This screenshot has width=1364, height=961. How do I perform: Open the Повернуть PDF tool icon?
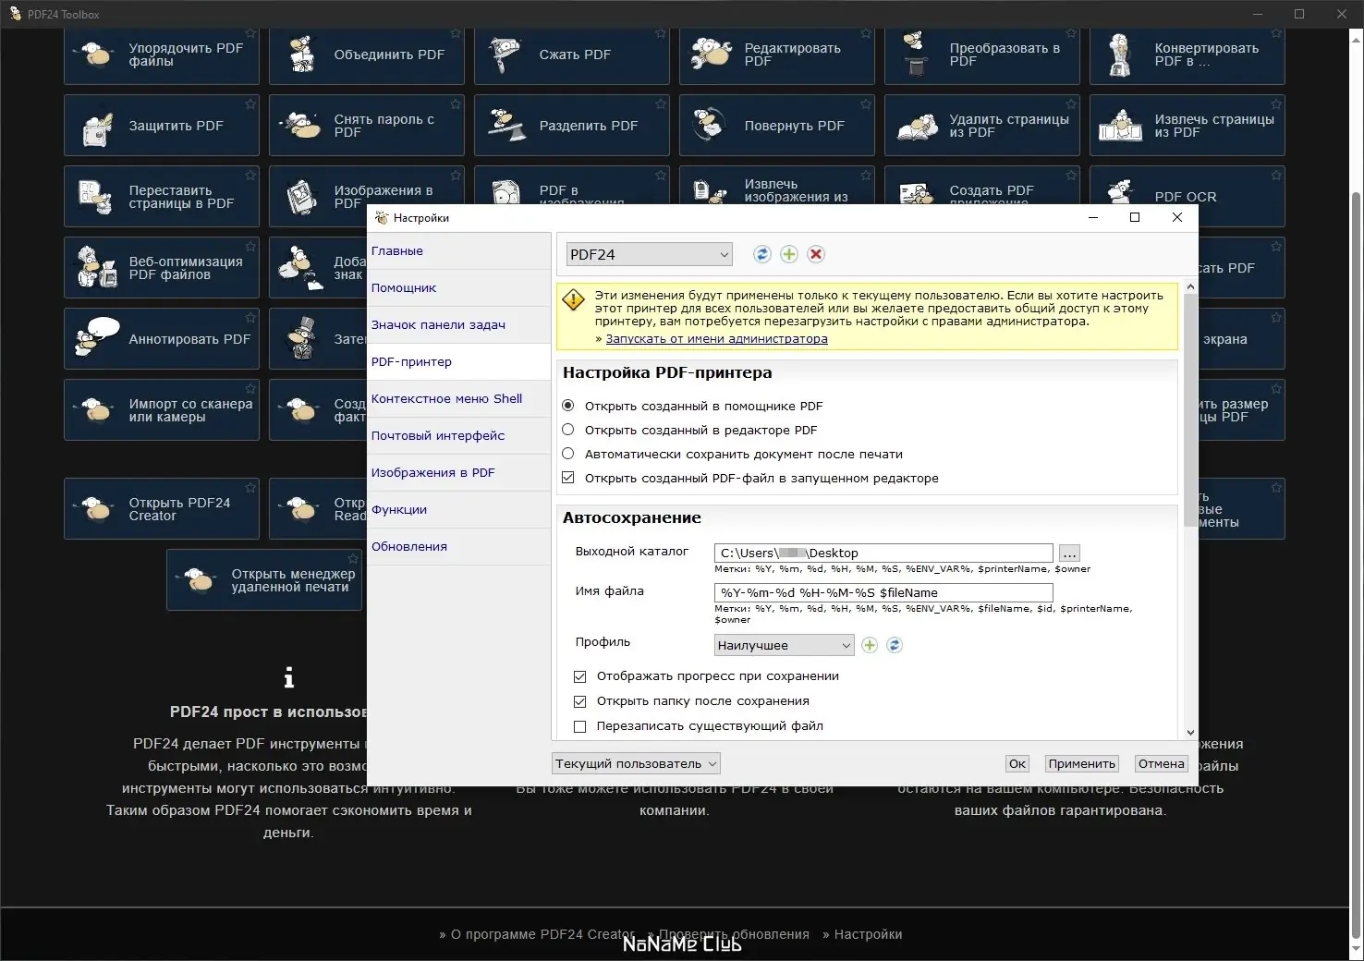710,126
